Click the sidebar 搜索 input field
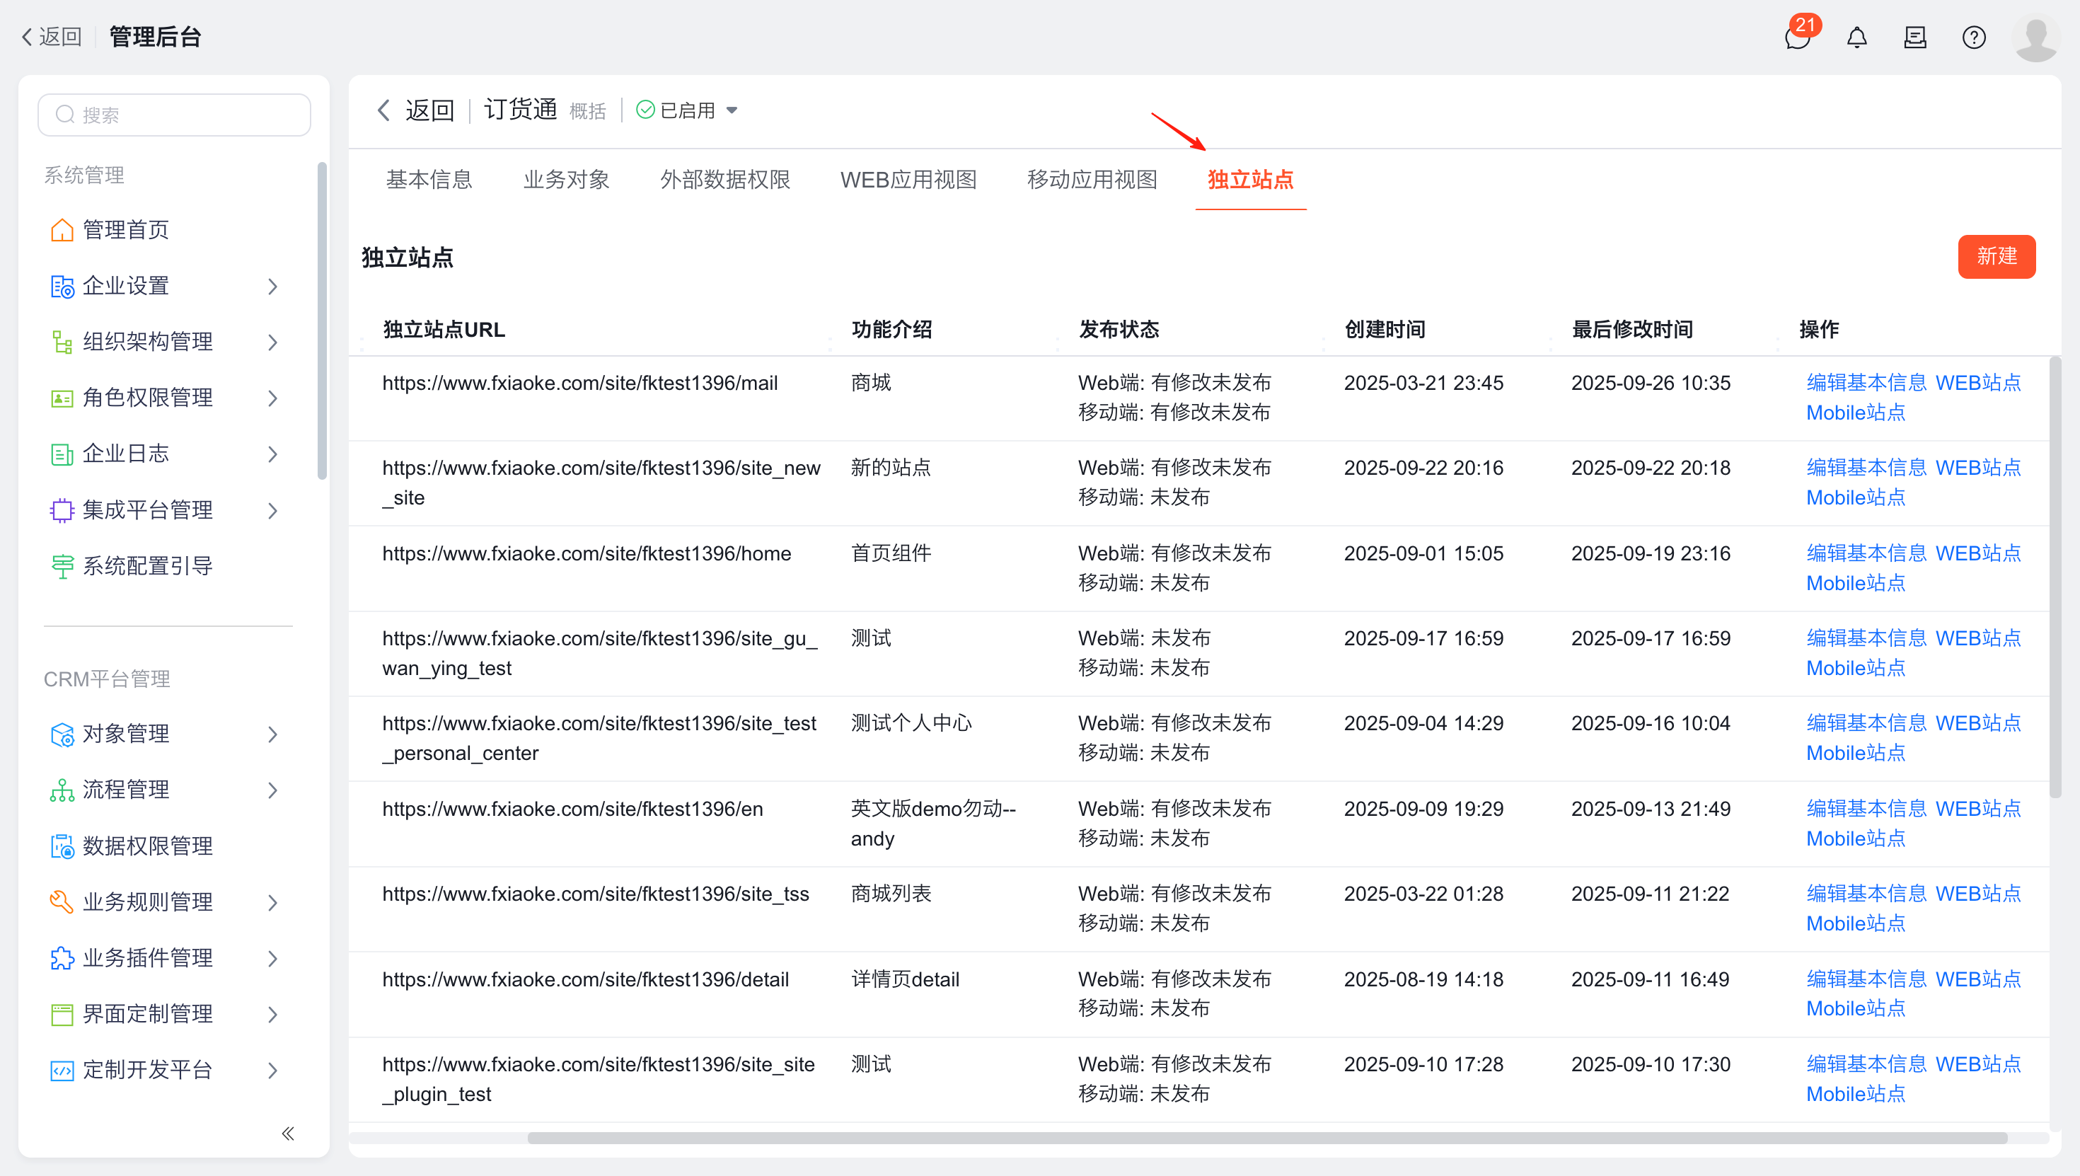 pyautogui.click(x=175, y=115)
